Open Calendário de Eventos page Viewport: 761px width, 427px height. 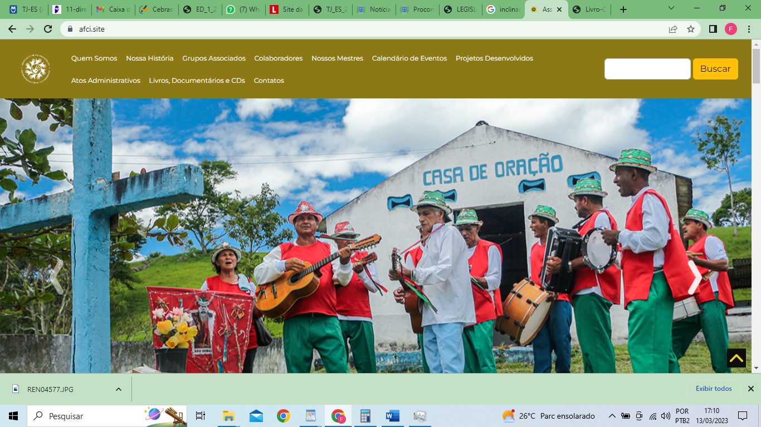click(x=409, y=58)
